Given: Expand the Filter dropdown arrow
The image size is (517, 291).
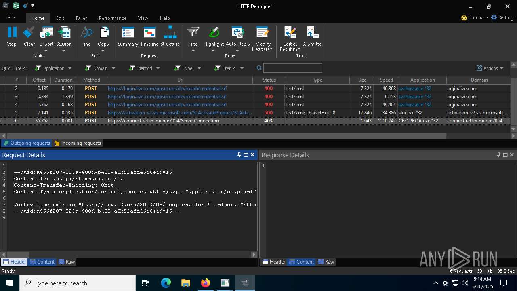Looking at the screenshot, I should [x=193, y=51].
